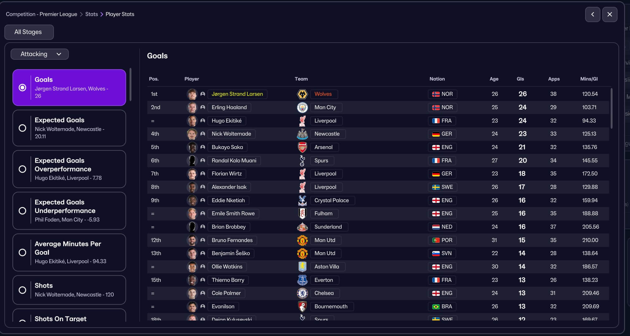This screenshot has width=630, height=336.
Task: Select the Shots stat radio button
Action: pyautogui.click(x=22, y=290)
